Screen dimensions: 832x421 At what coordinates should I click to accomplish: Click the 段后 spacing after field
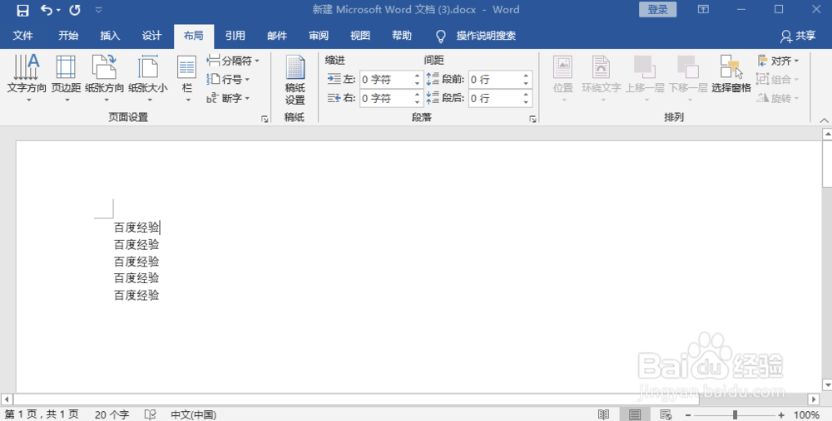tap(494, 98)
